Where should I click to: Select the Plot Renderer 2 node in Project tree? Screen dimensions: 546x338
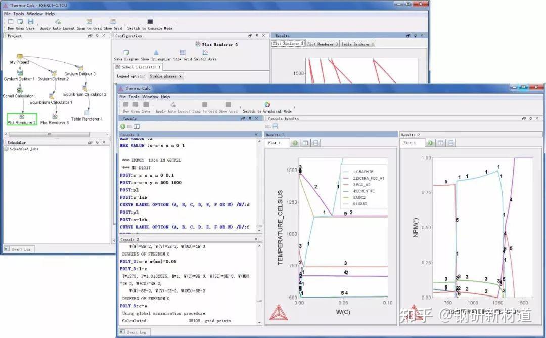click(21, 118)
